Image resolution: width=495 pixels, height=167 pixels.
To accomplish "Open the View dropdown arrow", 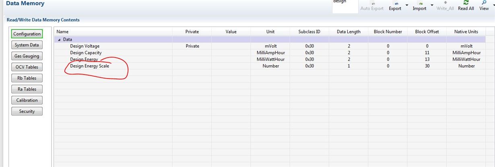I will click(x=493, y=6).
